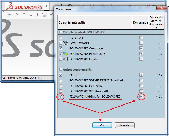Enable SOLIDWORKS PCB 2016 startup checkbox
The width and height of the screenshot is (169, 136).
[x=141, y=86]
